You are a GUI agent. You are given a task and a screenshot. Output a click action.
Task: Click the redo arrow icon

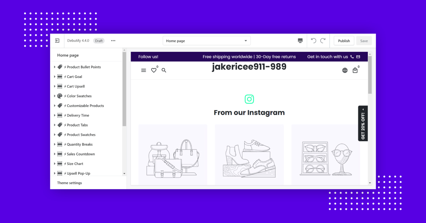click(x=323, y=40)
